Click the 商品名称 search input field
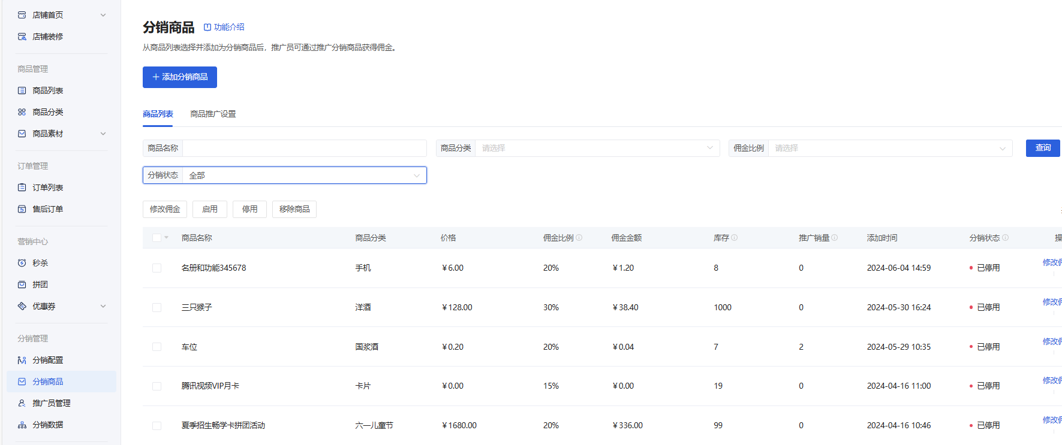The width and height of the screenshot is (1062, 445). click(x=305, y=148)
